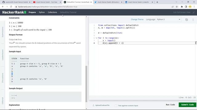Screen dimensions: 197x110
Task: Click the highlighted 'a' in sample input
Action: pos(12,74)
